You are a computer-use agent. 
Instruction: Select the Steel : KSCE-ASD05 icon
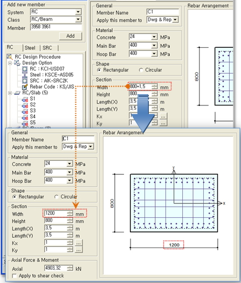click(25, 75)
